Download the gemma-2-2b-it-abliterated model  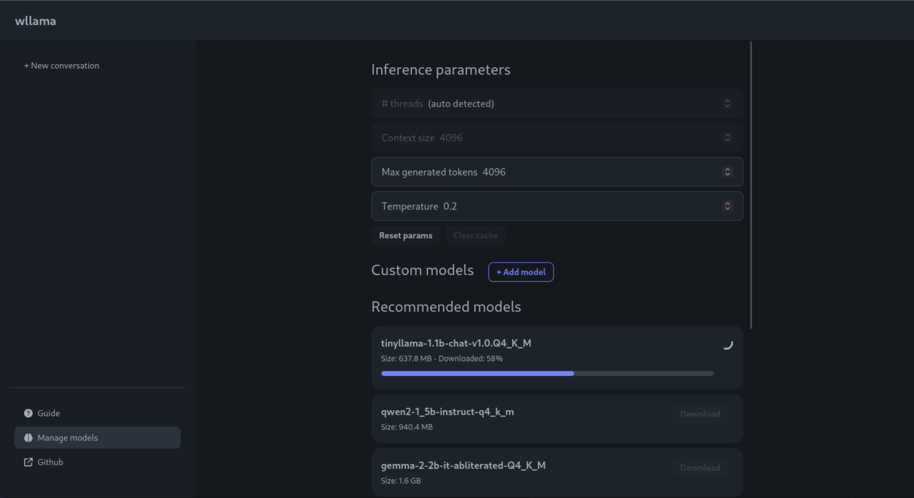tap(700, 467)
